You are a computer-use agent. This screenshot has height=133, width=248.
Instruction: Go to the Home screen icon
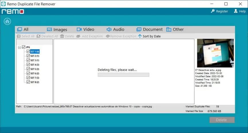(x=7, y=22)
